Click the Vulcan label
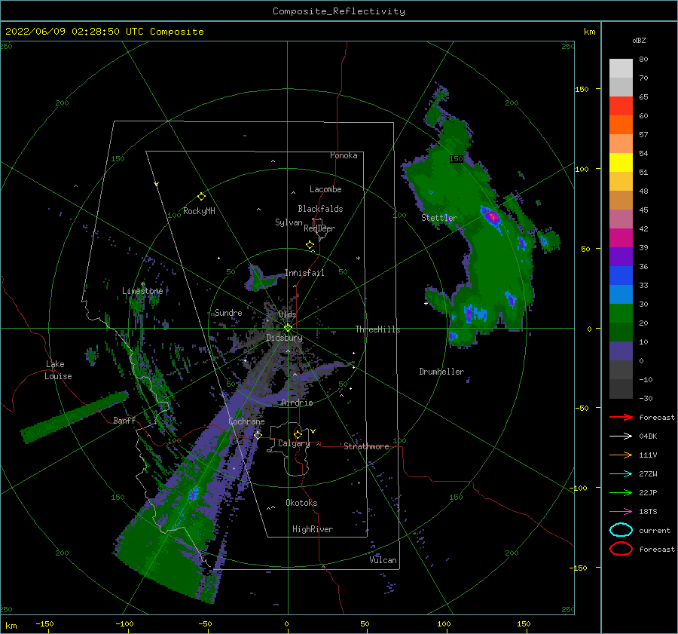This screenshot has width=678, height=634. 383,559
